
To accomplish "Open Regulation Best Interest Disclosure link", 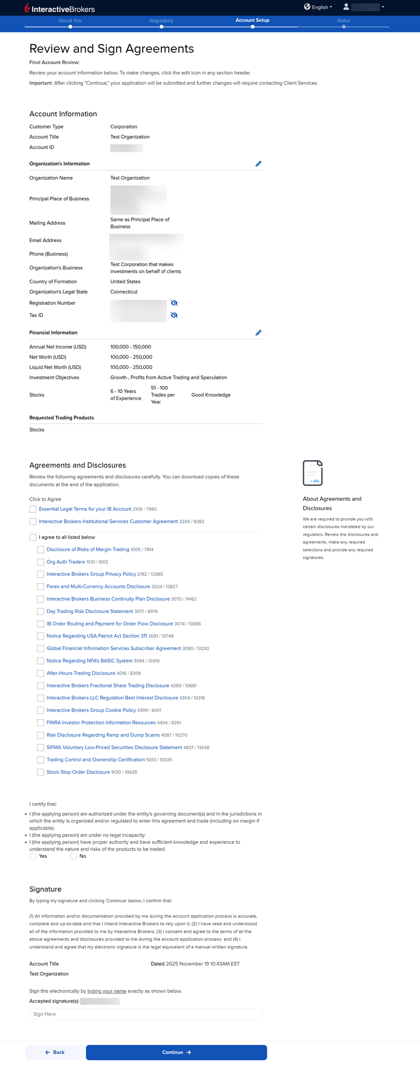I will 112,698.
